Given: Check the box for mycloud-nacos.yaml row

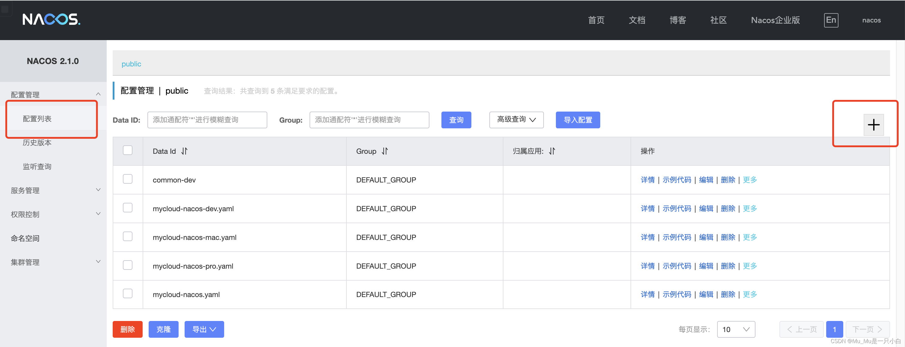Looking at the screenshot, I should coord(128,294).
